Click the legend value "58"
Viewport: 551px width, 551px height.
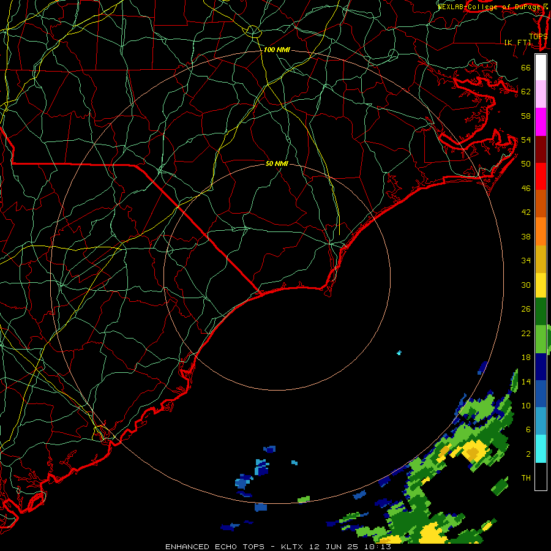tap(526, 116)
